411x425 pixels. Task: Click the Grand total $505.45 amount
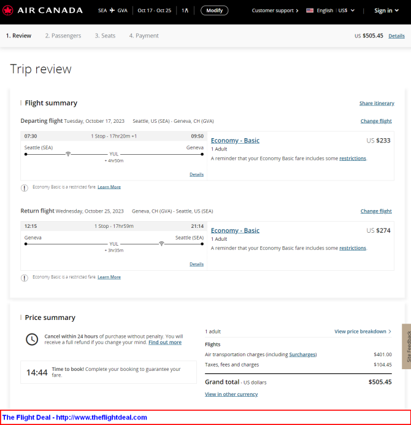380,382
